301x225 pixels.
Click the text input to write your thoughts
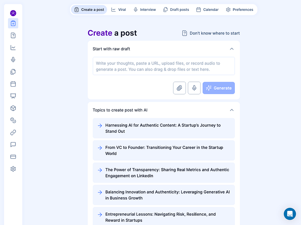point(163,66)
